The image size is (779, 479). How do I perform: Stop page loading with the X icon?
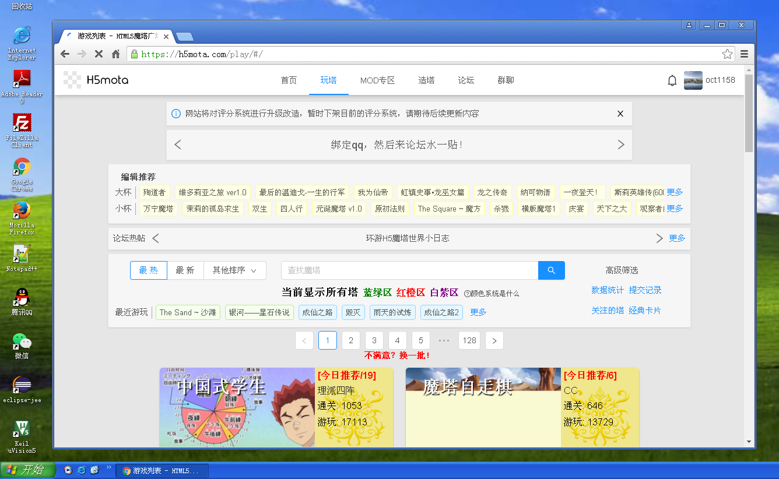click(x=99, y=54)
